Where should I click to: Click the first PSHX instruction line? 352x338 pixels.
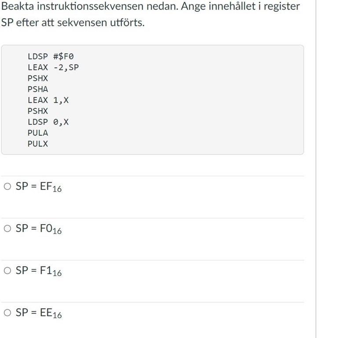coord(38,78)
